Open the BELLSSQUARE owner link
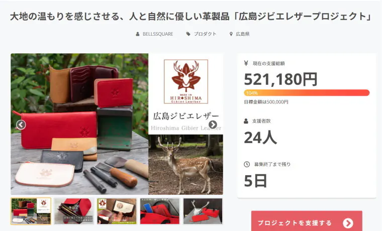 coord(158,34)
